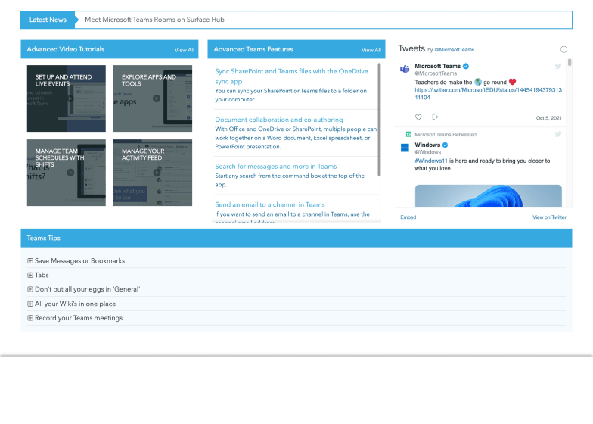Click Twitter bird icon on Microsoft Teams tweet

pos(558,67)
